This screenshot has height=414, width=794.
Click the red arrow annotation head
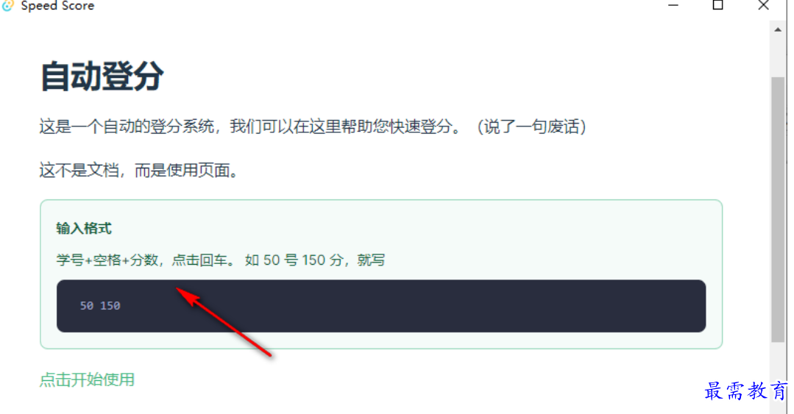186,296
